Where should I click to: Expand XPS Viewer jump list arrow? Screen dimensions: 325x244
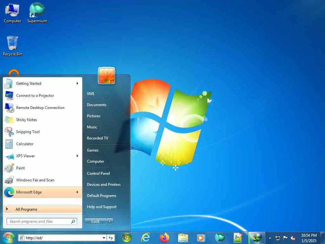[77, 156]
